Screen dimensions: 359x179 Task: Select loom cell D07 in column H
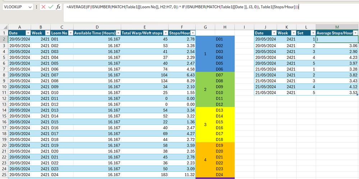click(225, 75)
